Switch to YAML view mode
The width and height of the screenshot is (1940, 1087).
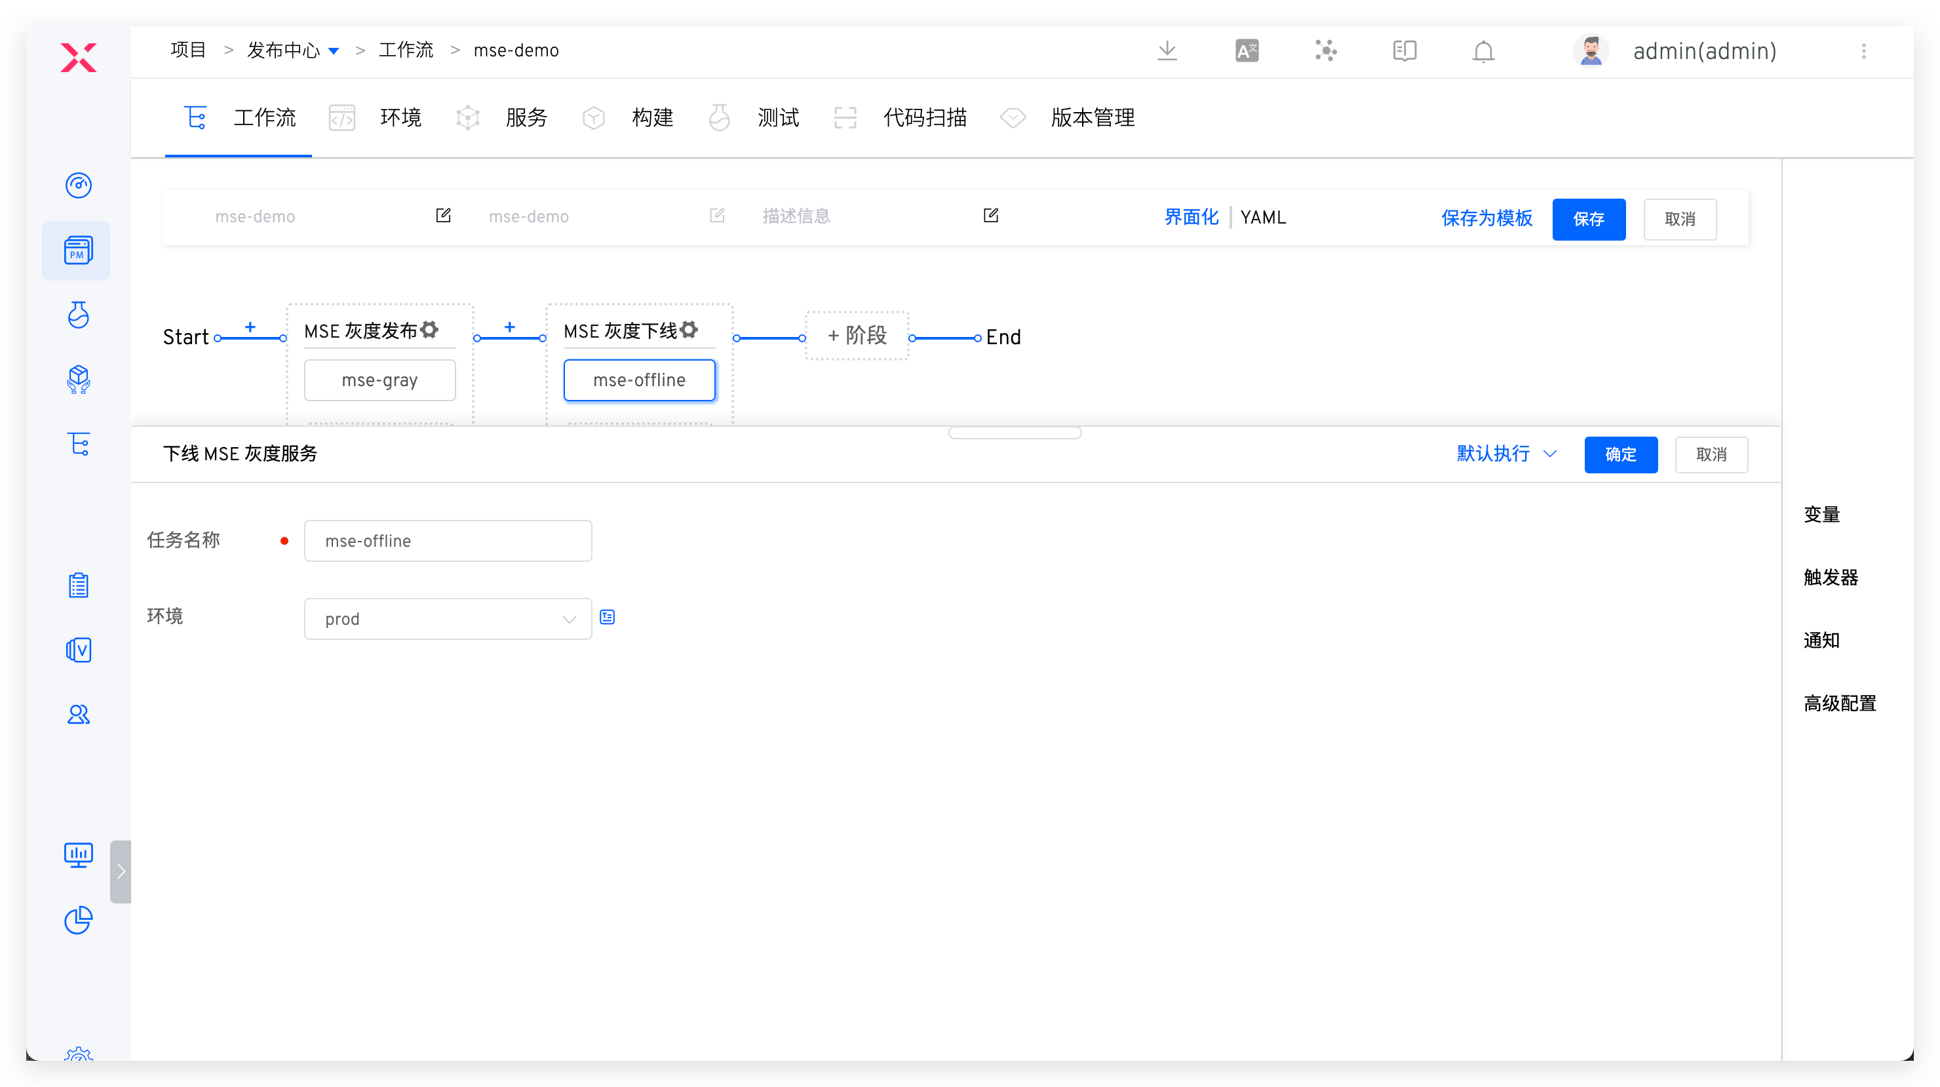pyautogui.click(x=1263, y=218)
